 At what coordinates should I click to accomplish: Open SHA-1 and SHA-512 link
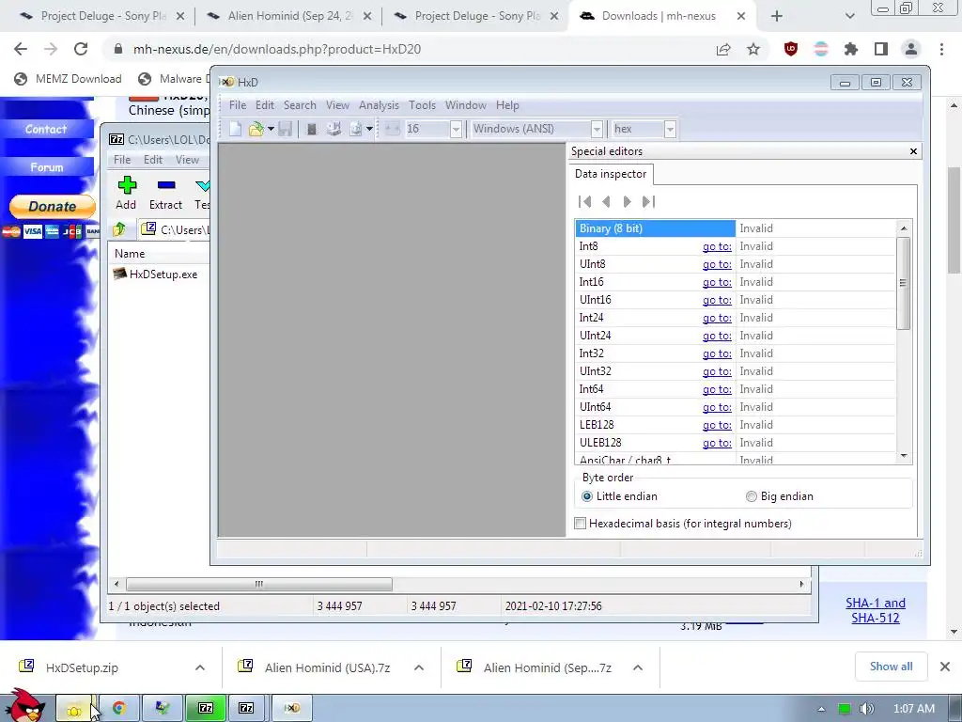[x=876, y=610]
